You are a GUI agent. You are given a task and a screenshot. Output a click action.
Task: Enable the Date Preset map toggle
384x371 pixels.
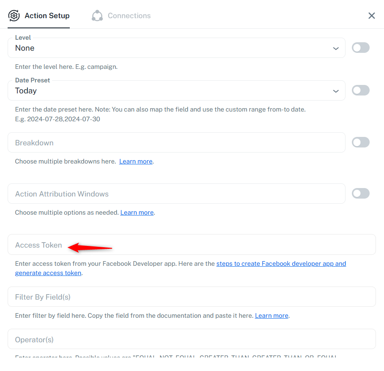(x=360, y=90)
